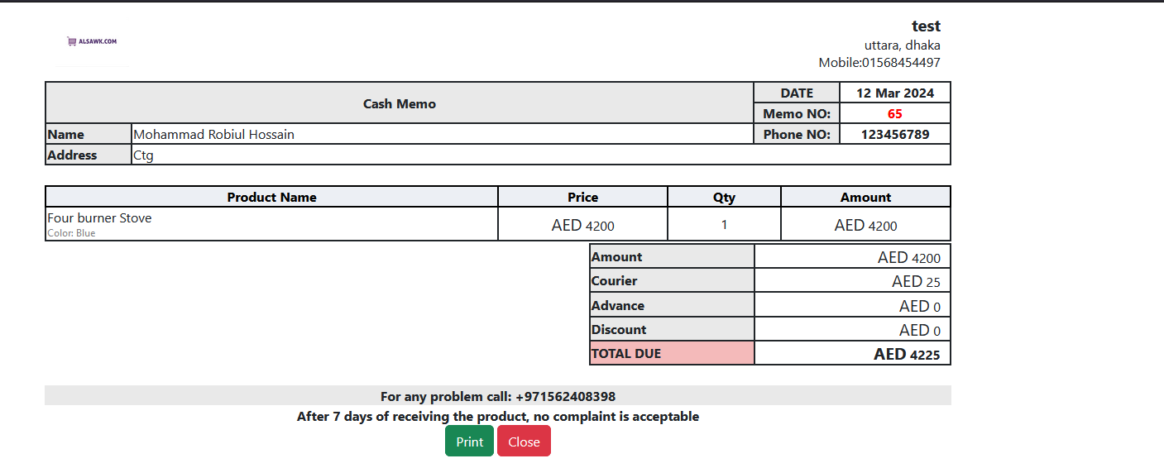Click the Product Name column header
The image size is (1164, 468).
pos(271,198)
